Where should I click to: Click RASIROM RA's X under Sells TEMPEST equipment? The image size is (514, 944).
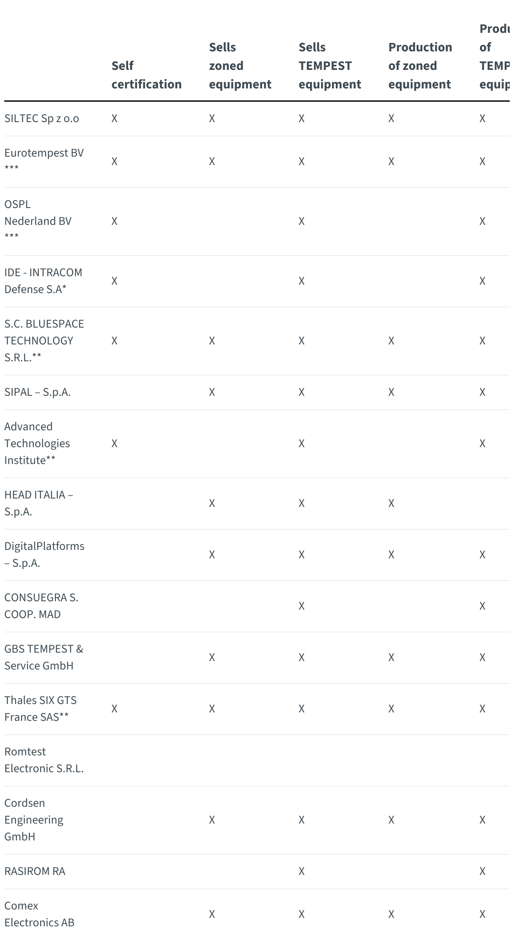302,871
